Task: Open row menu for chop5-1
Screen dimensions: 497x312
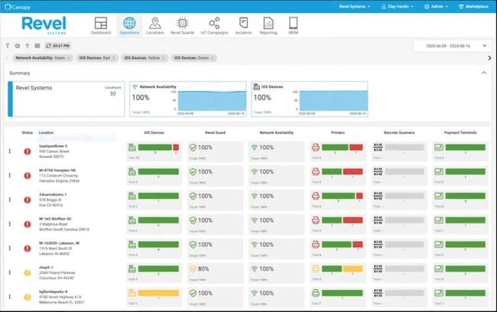Action: coord(10,272)
